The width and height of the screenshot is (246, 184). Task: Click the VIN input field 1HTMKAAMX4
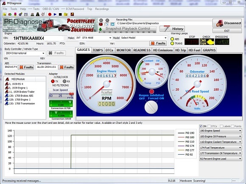pos(36,38)
